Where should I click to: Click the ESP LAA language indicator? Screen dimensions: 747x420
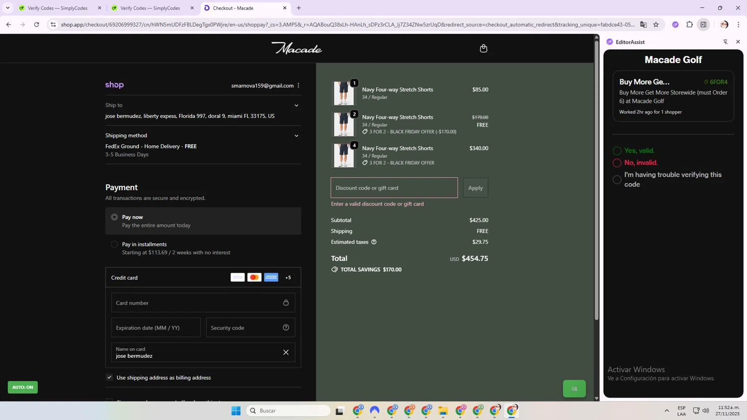[x=681, y=411]
